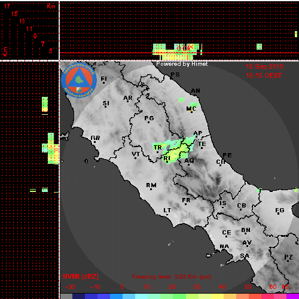Click the magenta swatch at color scale end

tap(293, 296)
